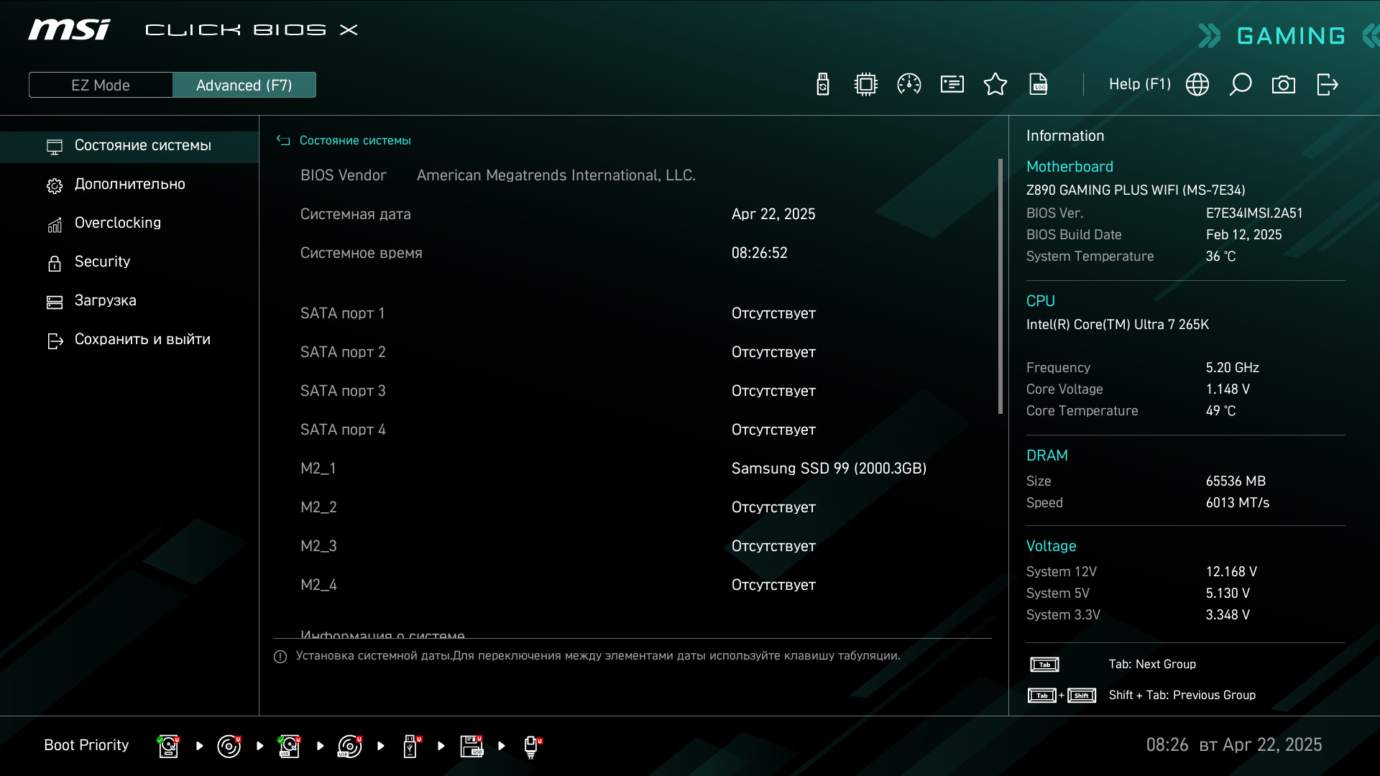Click the System 12V value 12.168 V

pyautogui.click(x=1231, y=572)
